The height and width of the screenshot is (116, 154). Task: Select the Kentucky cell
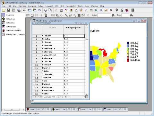click(x=53, y=87)
